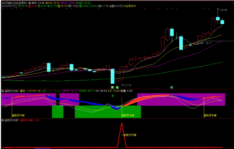The height and width of the screenshot is (149, 234).
Task: Click the 跌 marker icon below the chart
Action: (112, 87)
